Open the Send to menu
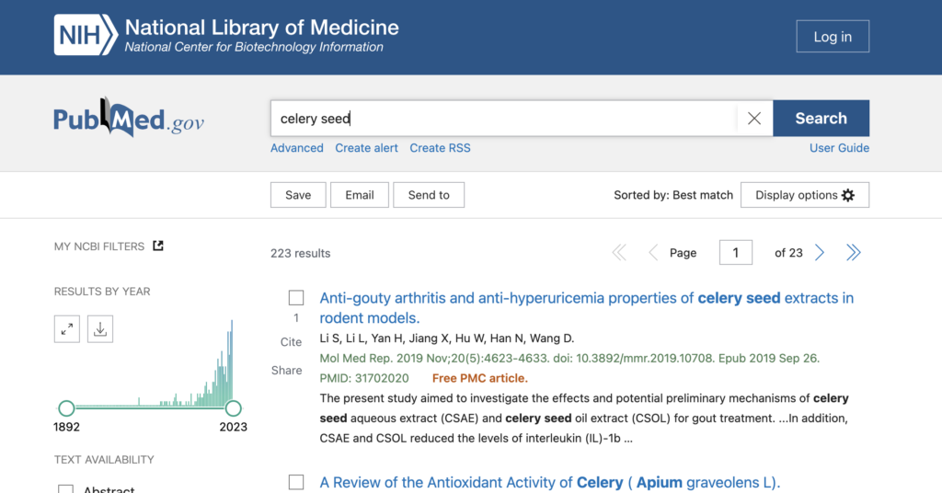 tap(429, 195)
